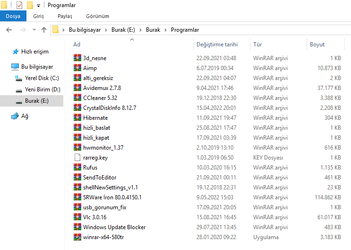This screenshot has width=351, height=250.
Task: Click the Windows Update Blocker archive icon
Action: click(77, 227)
